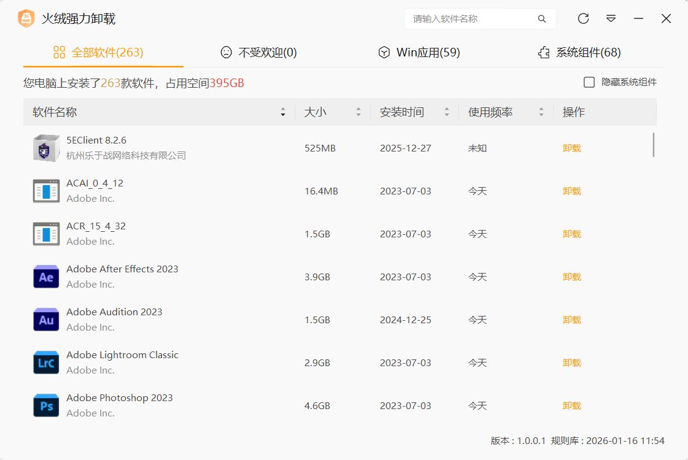Open the Win应用(59) tab
This screenshot has width=688, height=460.
[x=419, y=53]
